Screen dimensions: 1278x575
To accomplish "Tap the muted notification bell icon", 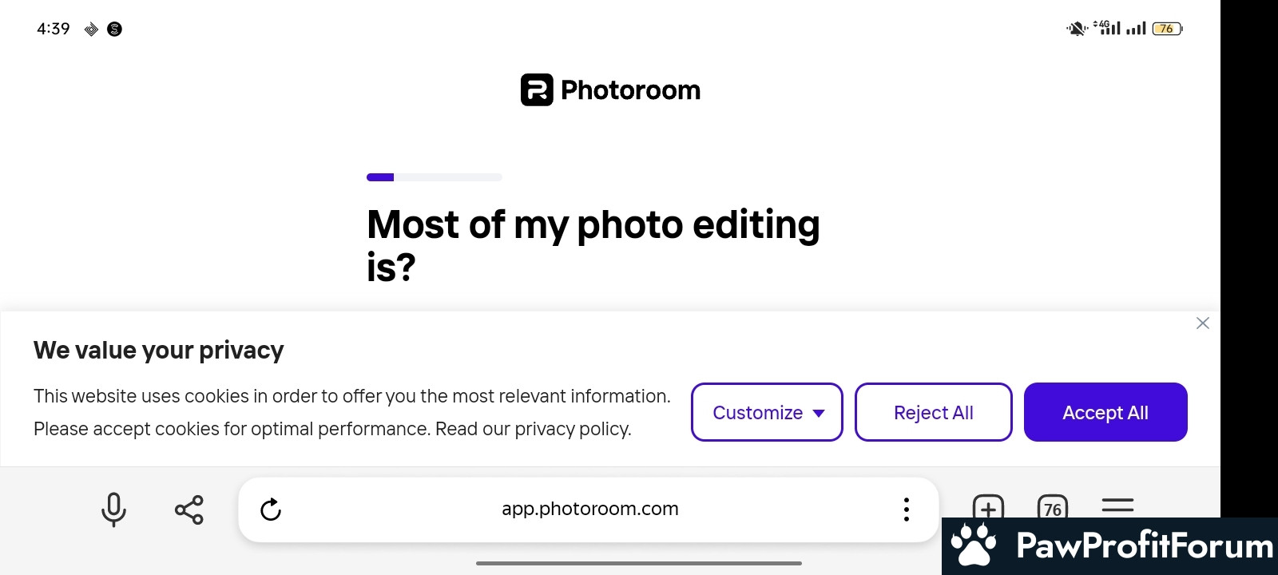I will click(x=1077, y=29).
